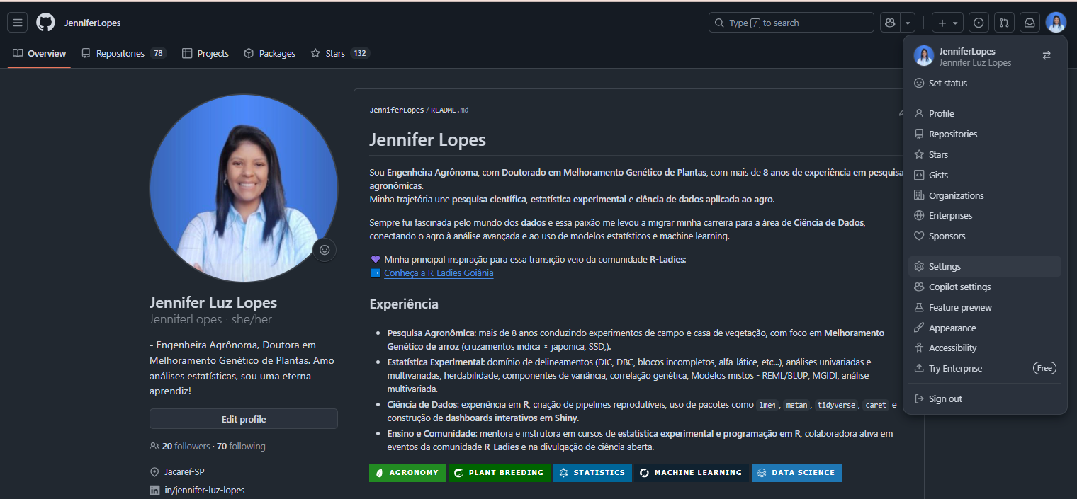
Task: Select Sign out in the menu
Action: (945, 398)
